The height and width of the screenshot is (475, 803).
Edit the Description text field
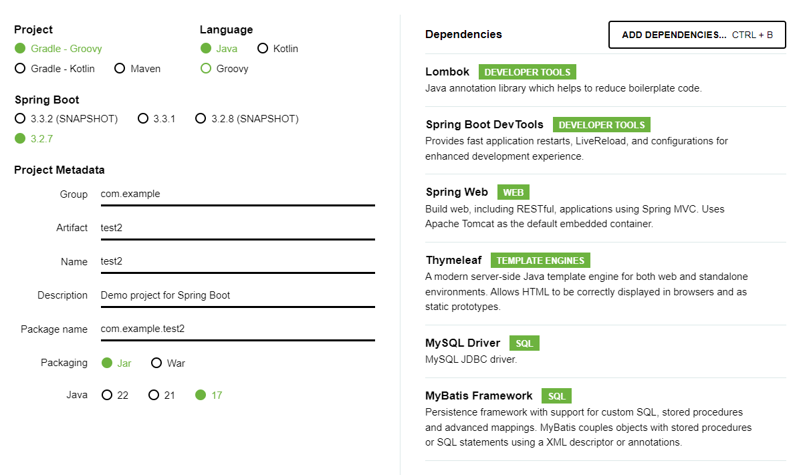click(237, 295)
